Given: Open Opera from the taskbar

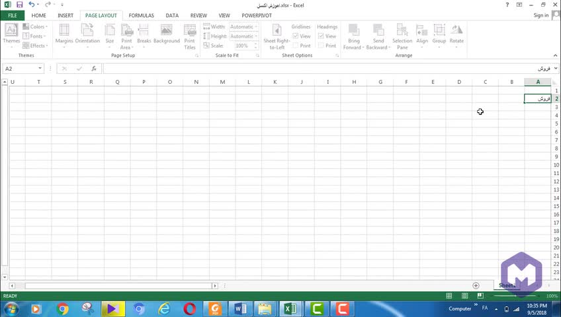Looking at the screenshot, I should click(190, 309).
